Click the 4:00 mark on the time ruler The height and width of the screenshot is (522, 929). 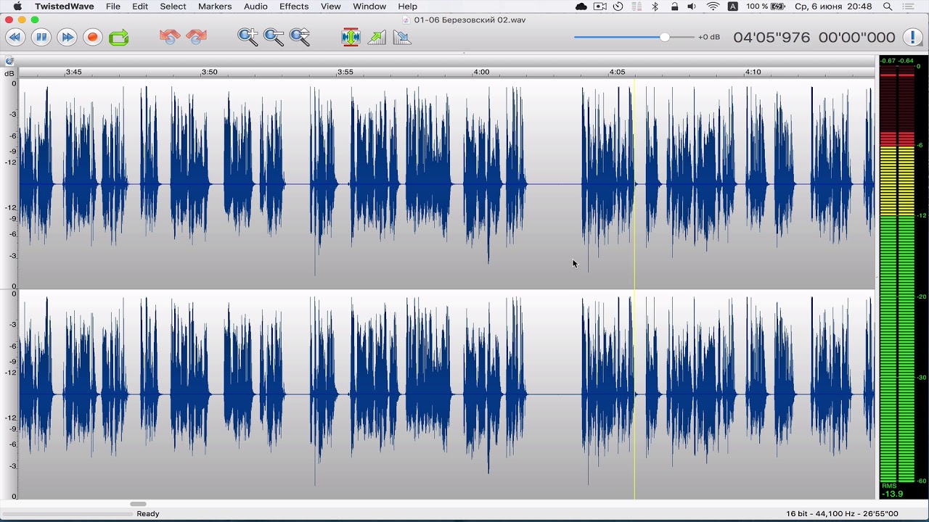[x=481, y=72]
